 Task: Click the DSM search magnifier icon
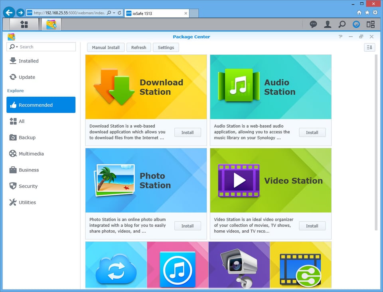pyautogui.click(x=342, y=24)
